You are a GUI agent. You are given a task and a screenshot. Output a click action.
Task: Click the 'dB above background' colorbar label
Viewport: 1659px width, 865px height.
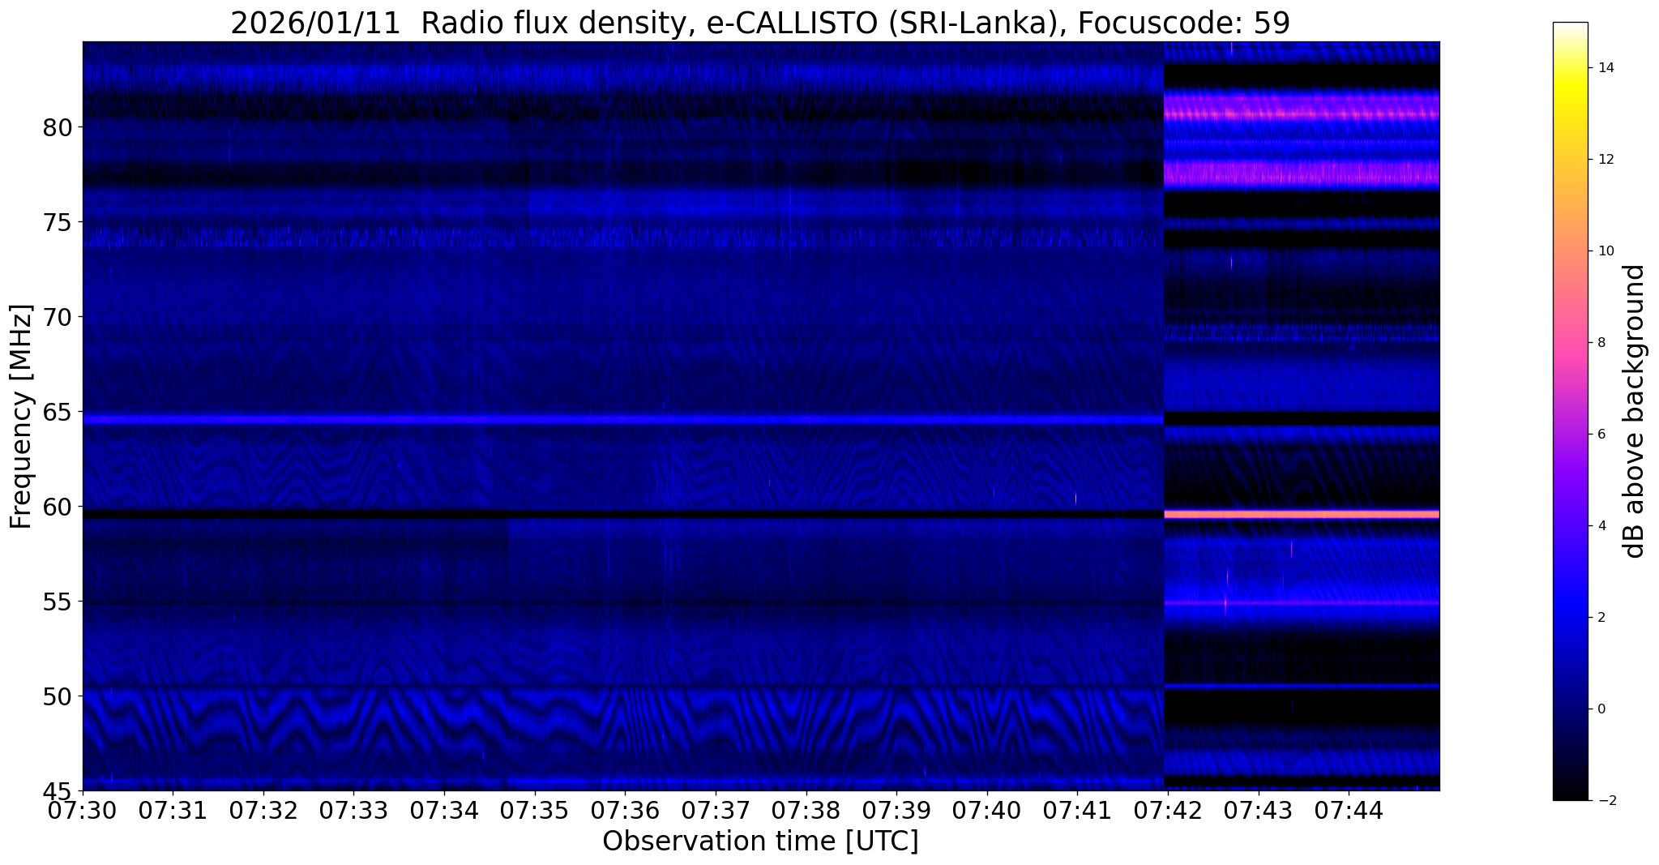coord(1635,411)
